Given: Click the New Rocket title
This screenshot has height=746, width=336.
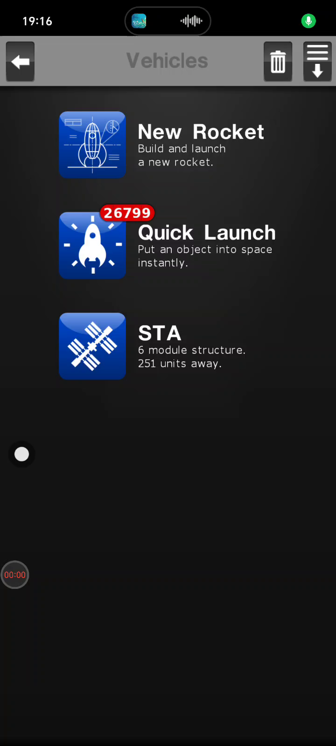Looking at the screenshot, I should coord(201,132).
